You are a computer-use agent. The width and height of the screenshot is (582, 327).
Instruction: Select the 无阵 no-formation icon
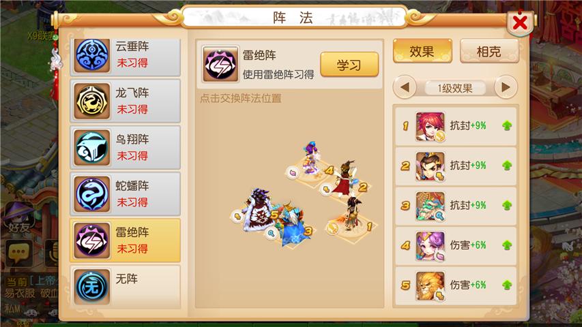click(x=92, y=287)
